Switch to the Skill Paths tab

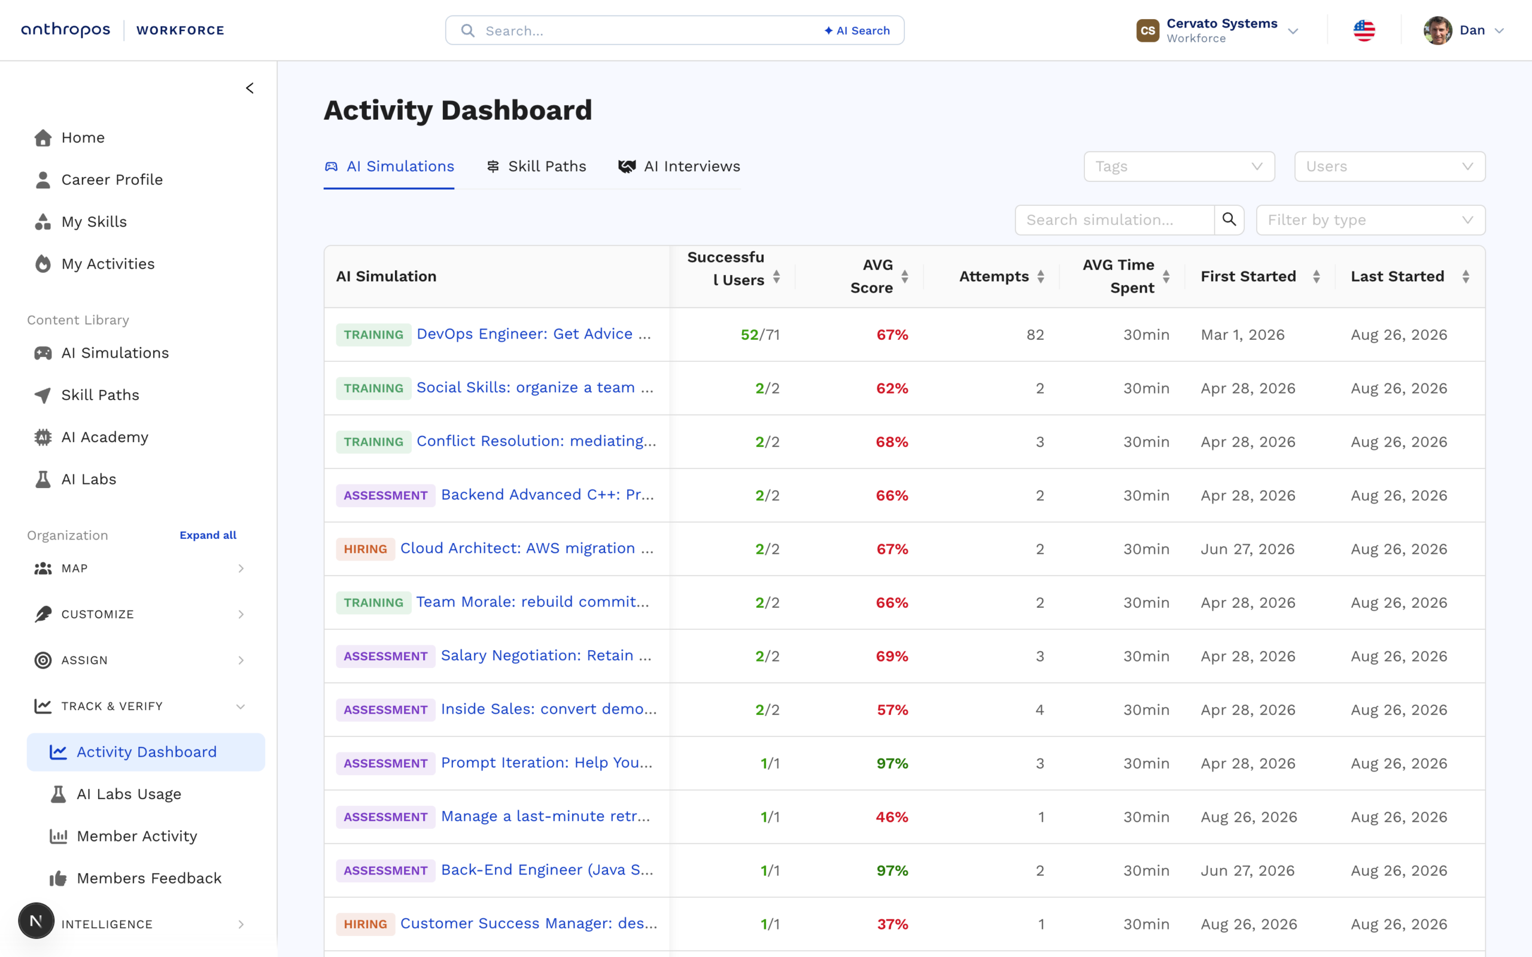536,166
